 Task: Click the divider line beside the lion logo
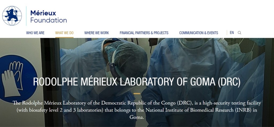point(26,16)
